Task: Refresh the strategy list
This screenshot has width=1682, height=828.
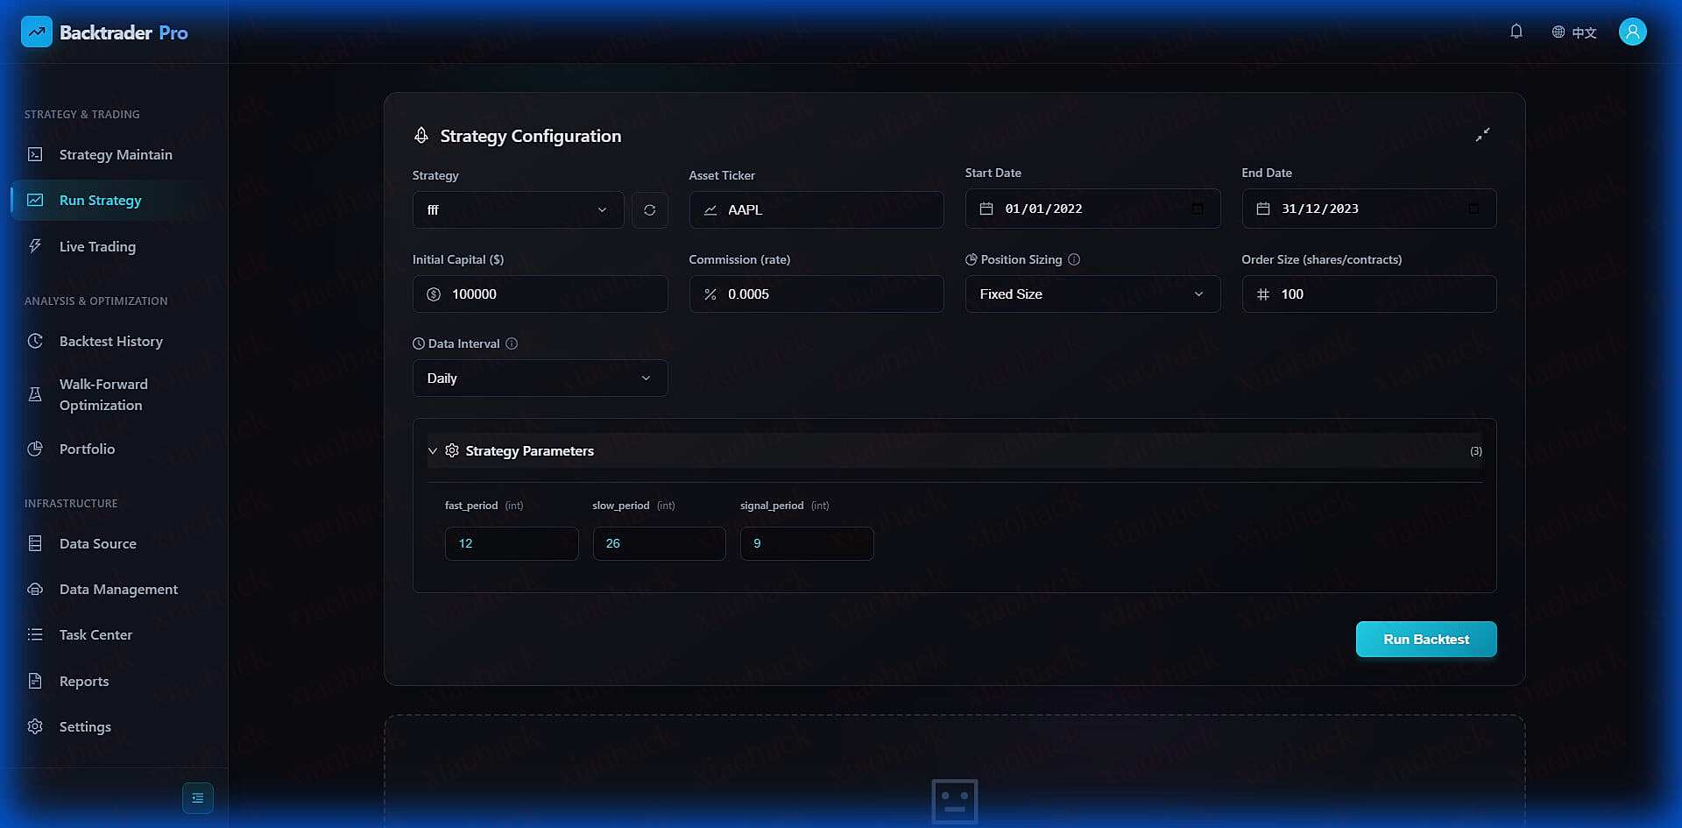Action: pos(649,209)
